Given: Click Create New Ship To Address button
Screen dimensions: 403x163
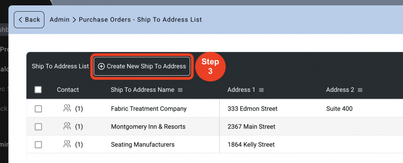Looking at the screenshot, I should (x=142, y=66).
